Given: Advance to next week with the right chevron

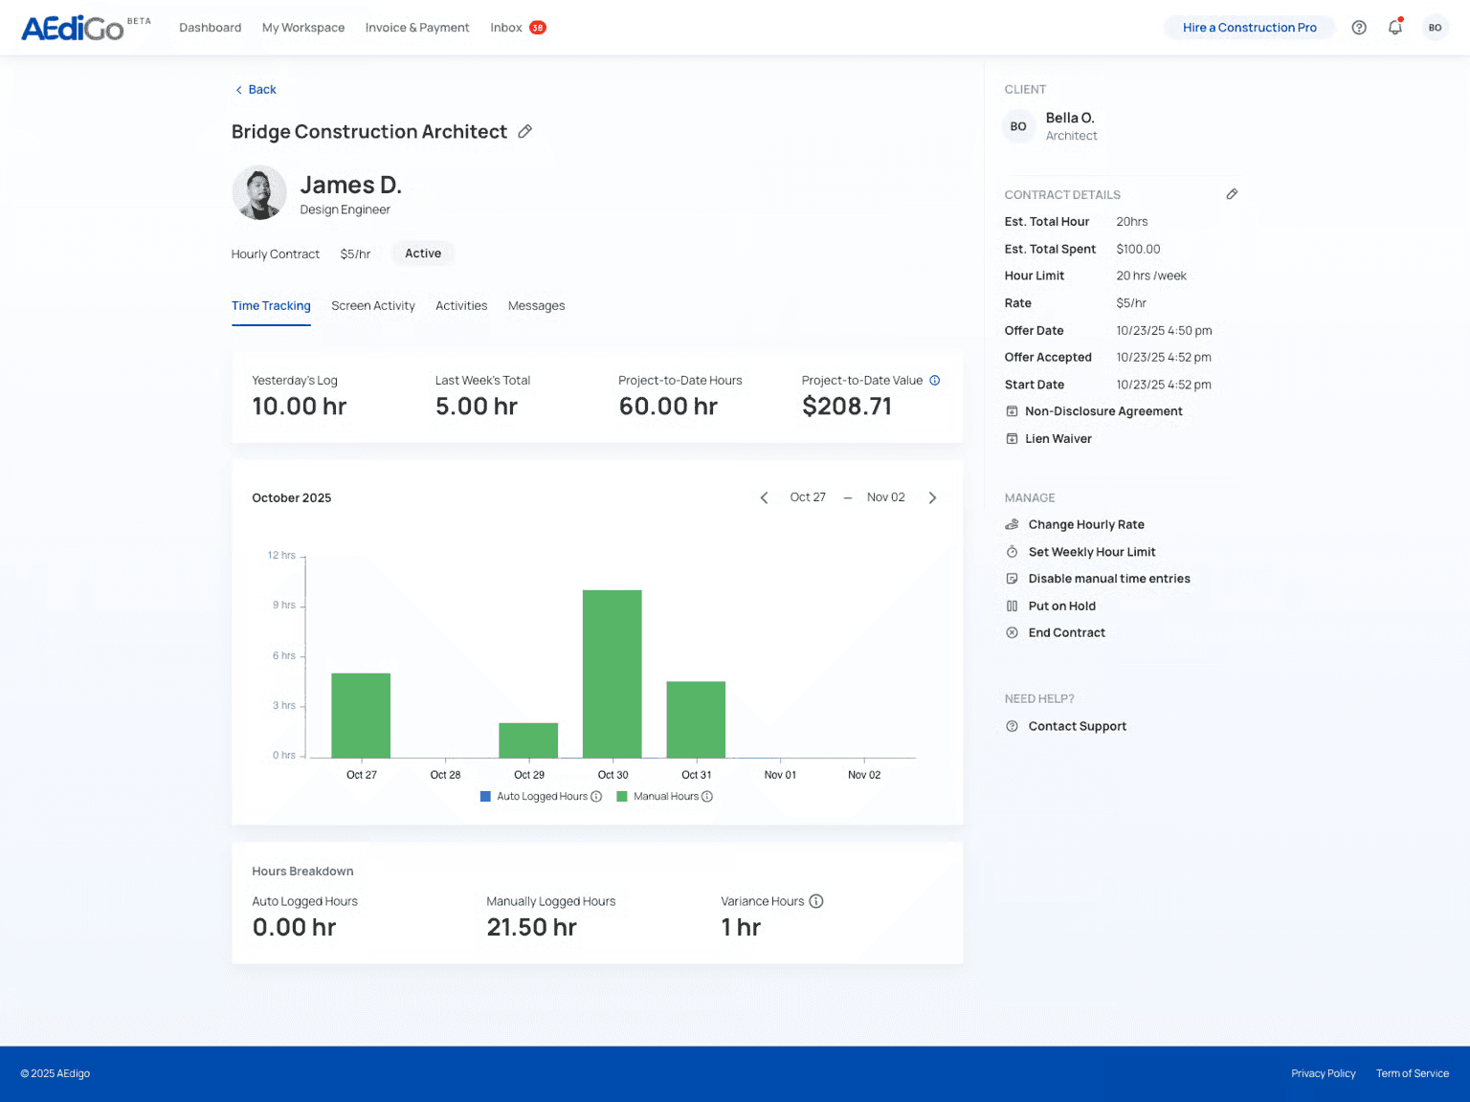Looking at the screenshot, I should (x=932, y=497).
